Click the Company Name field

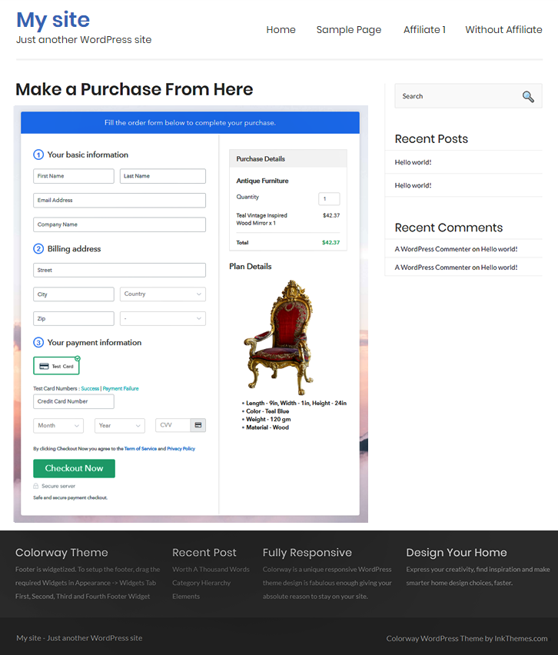point(119,224)
